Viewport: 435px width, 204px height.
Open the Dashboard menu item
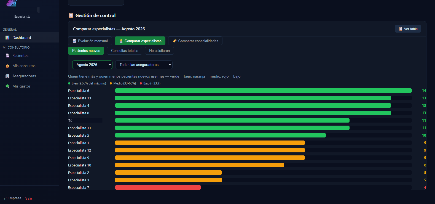(29, 38)
